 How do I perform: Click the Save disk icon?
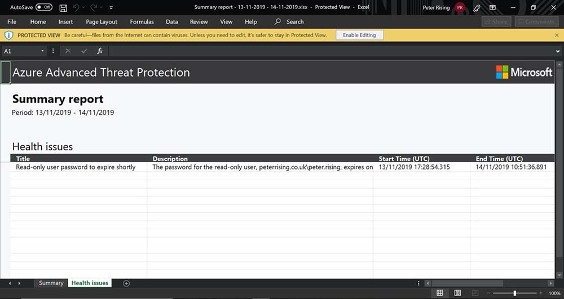[x=63, y=7]
